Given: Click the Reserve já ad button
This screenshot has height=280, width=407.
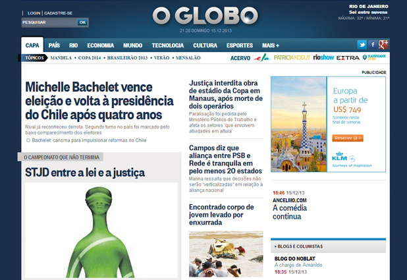Looking at the screenshot, I should (348, 138).
